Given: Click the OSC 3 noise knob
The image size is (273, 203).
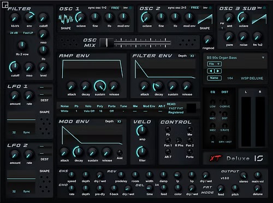Looking at the screenshot, I should (243, 37).
